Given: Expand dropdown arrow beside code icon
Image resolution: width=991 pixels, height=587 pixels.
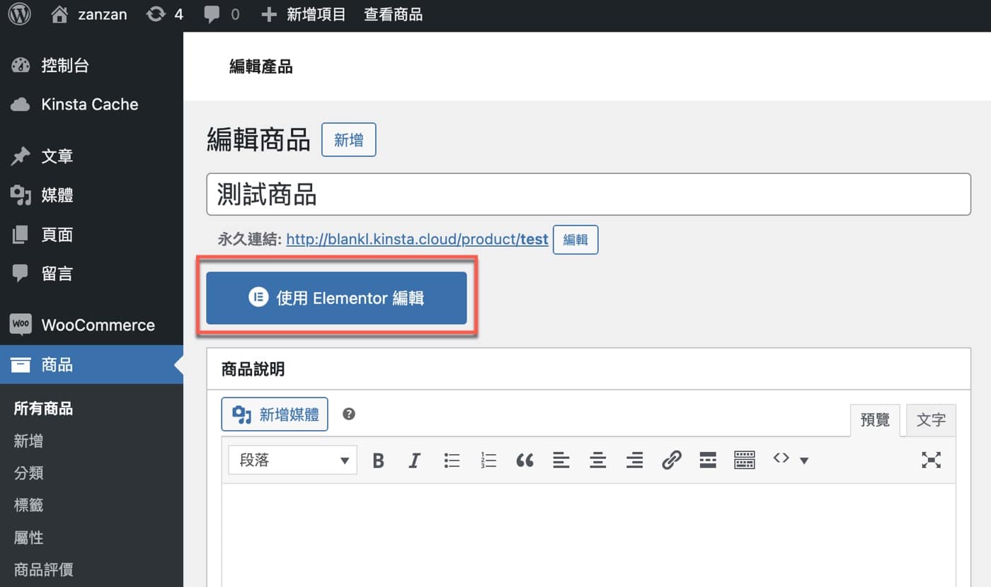Looking at the screenshot, I should click(804, 461).
